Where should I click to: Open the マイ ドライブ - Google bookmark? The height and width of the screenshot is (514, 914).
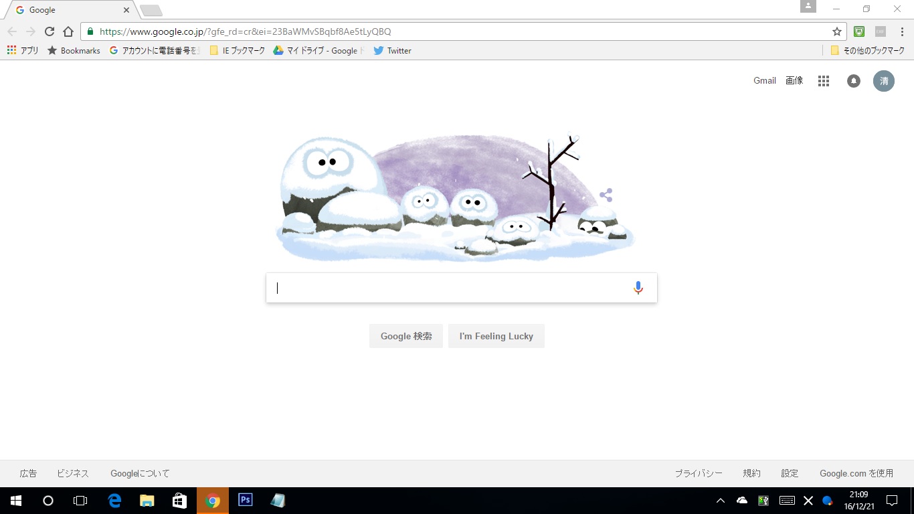click(318, 50)
